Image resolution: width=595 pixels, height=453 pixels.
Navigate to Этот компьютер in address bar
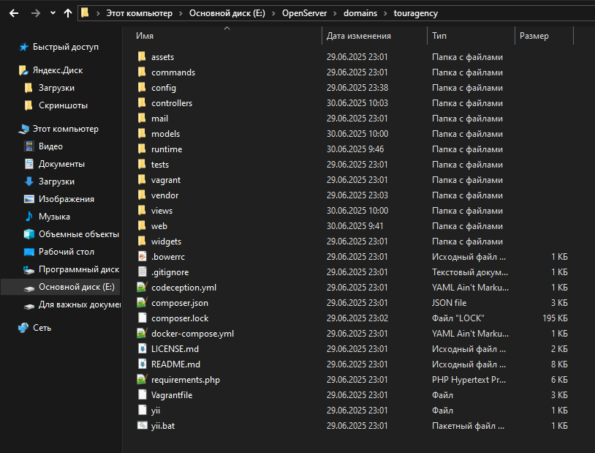pos(140,13)
